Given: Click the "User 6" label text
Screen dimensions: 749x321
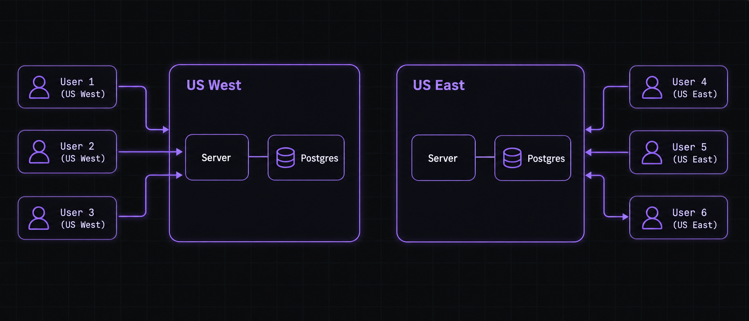Looking at the screenshot, I should [689, 212].
